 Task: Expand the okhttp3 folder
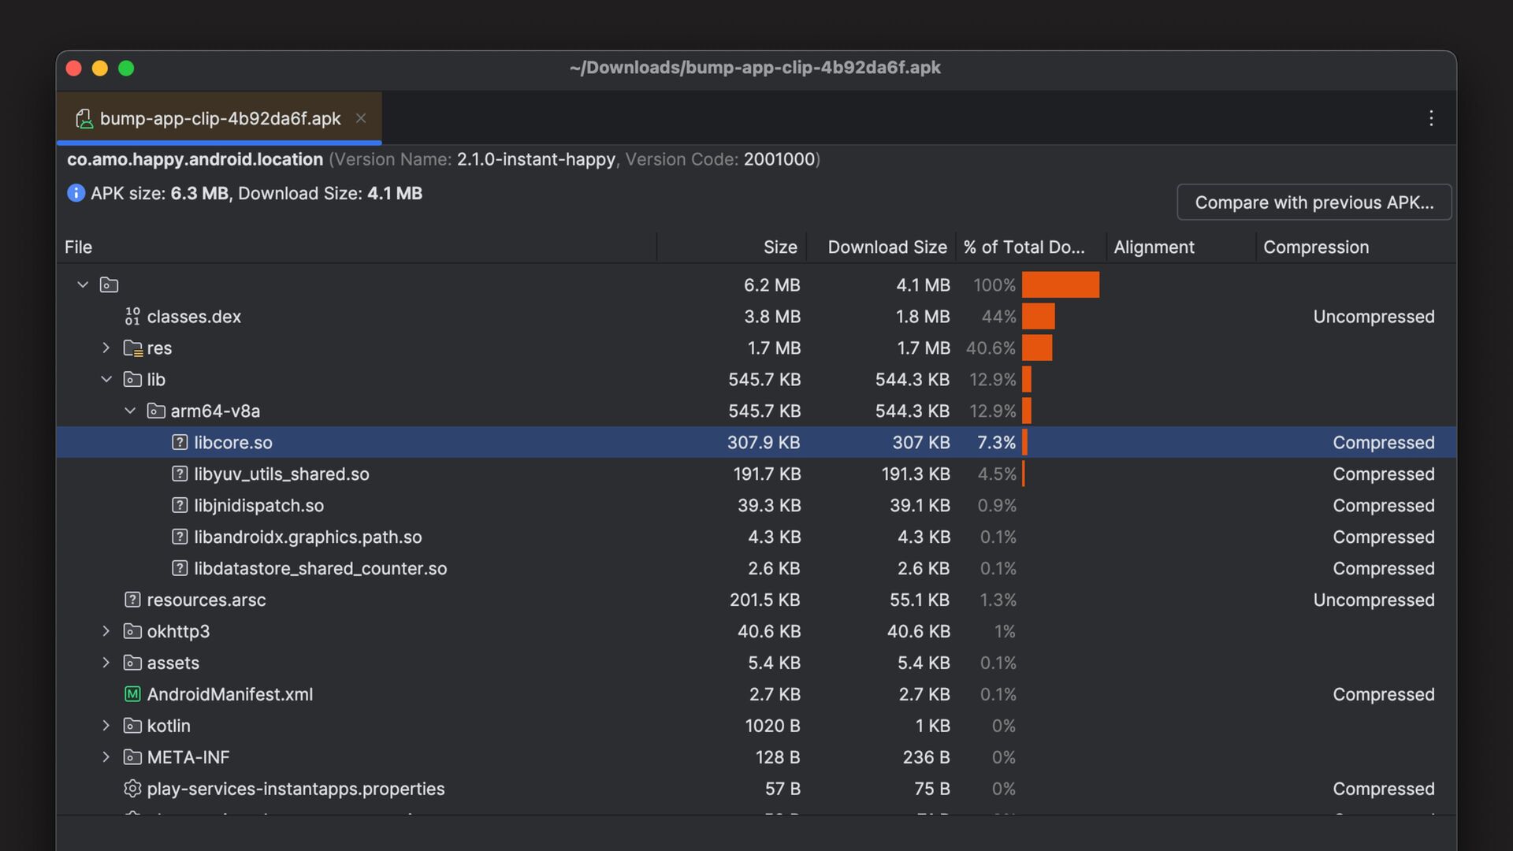click(106, 631)
